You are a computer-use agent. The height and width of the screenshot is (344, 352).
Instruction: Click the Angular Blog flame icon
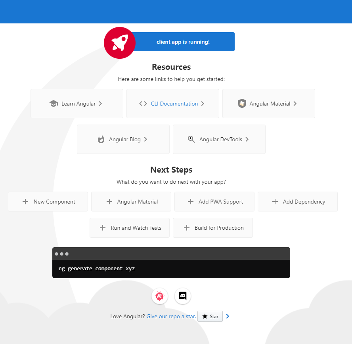(101, 139)
